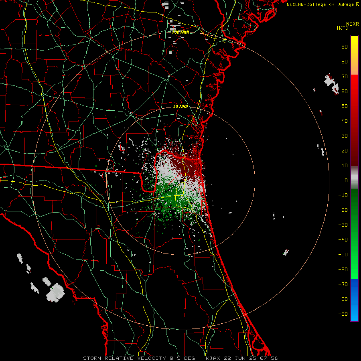The height and width of the screenshot is (361, 361).
Task: Click the largest gray echo cluster offshore southwest
Action: pos(56,293)
